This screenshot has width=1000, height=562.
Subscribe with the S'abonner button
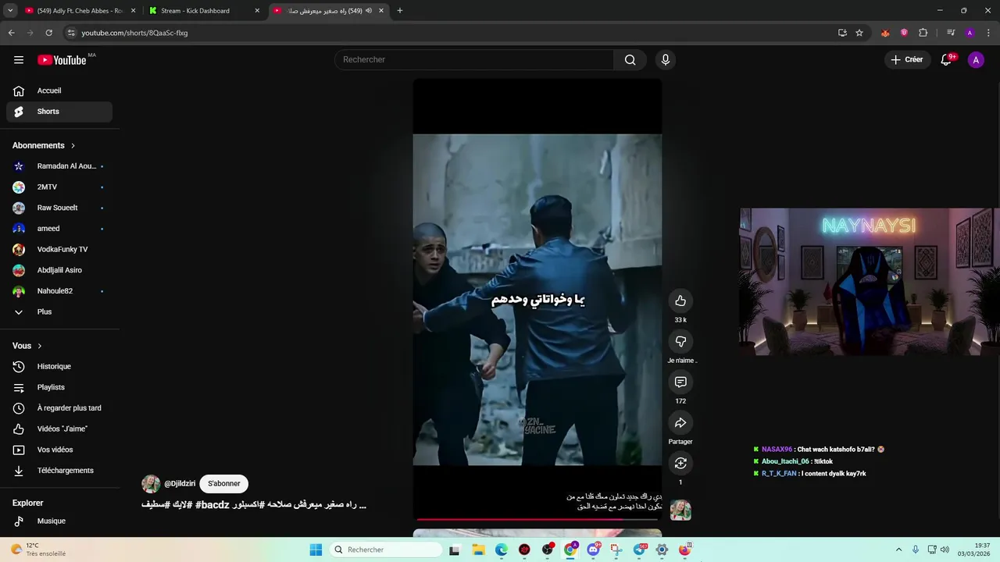(x=224, y=484)
